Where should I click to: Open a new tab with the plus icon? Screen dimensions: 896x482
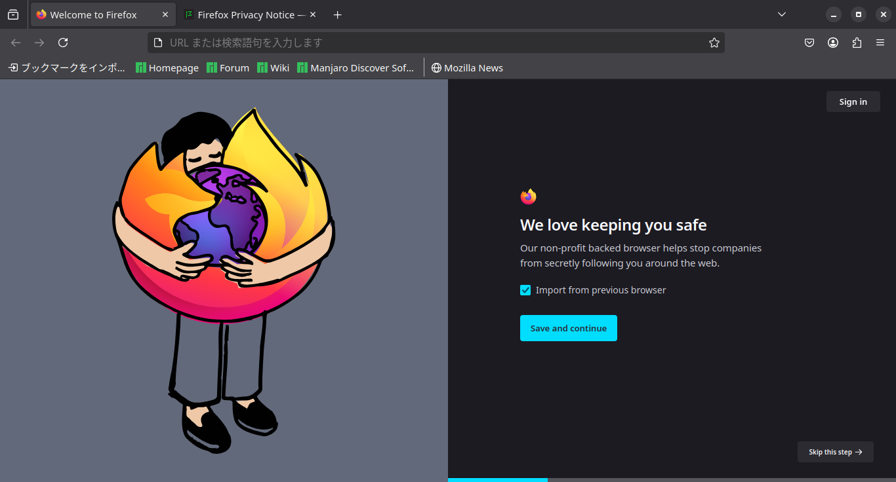click(x=337, y=14)
